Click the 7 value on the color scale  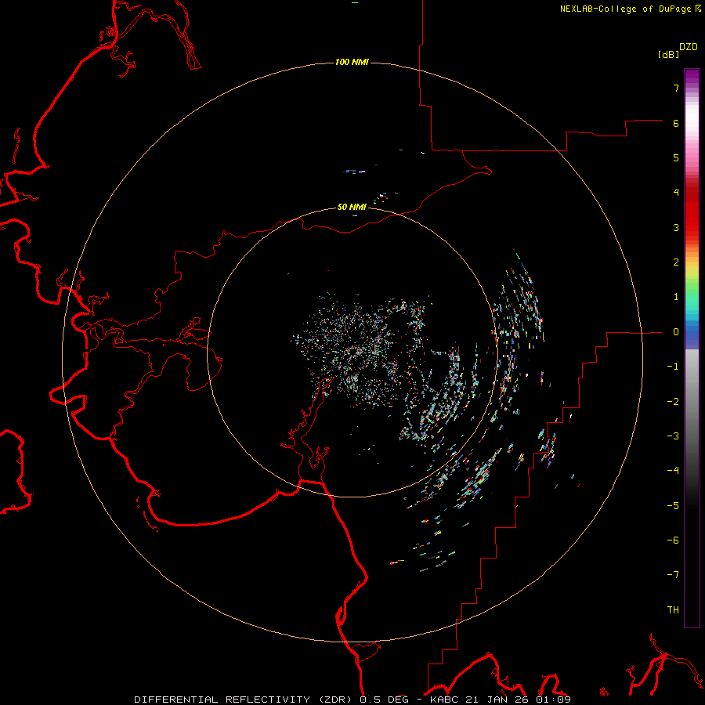[x=676, y=88]
